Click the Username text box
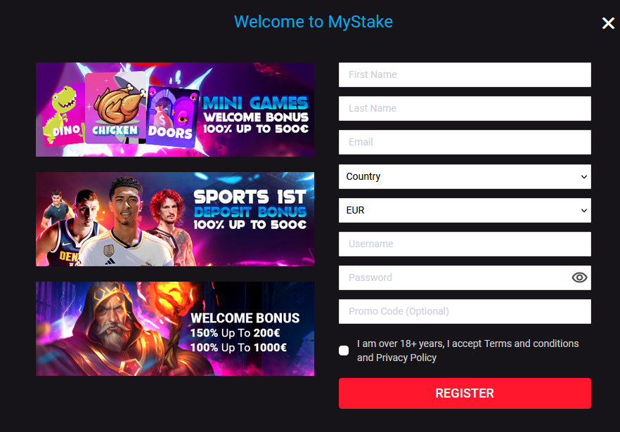The width and height of the screenshot is (620, 432). coord(465,244)
